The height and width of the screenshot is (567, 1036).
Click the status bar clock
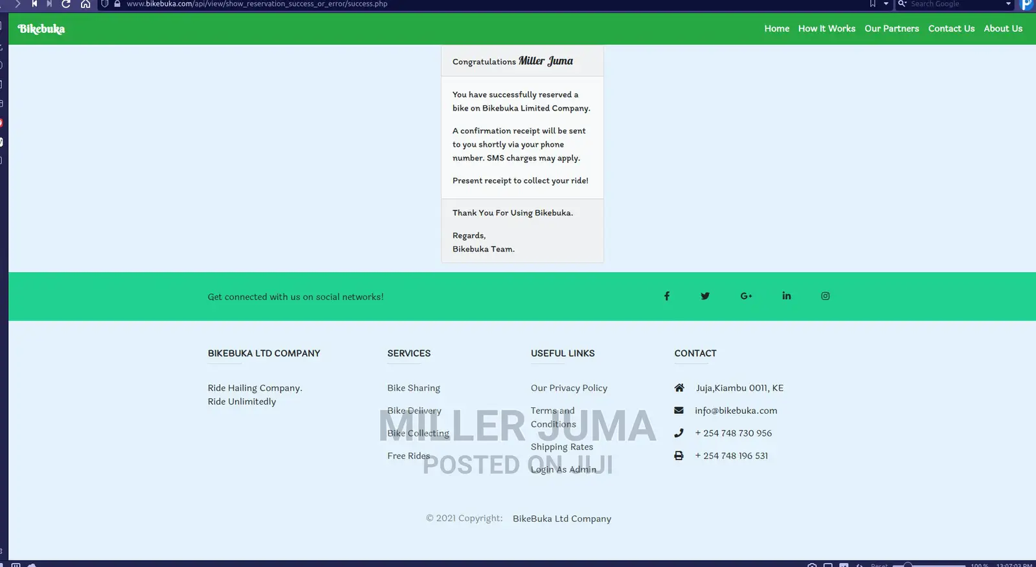1014,565
